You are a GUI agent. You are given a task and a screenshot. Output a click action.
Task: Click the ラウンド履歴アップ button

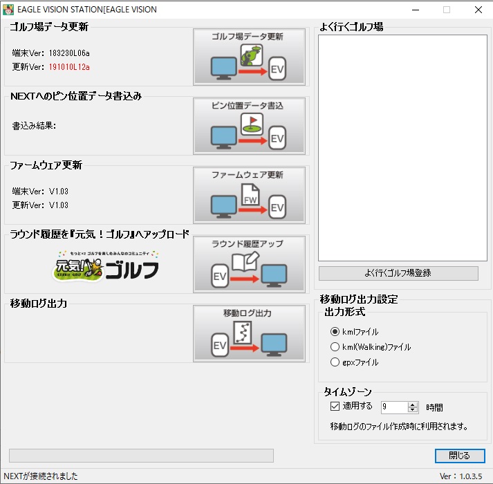pyautogui.click(x=249, y=265)
